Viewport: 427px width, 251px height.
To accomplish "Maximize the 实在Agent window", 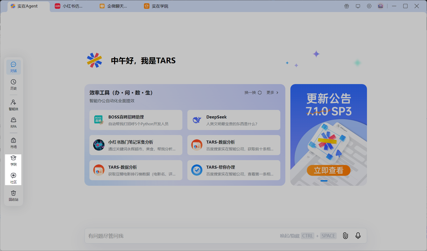I will tap(405, 6).
